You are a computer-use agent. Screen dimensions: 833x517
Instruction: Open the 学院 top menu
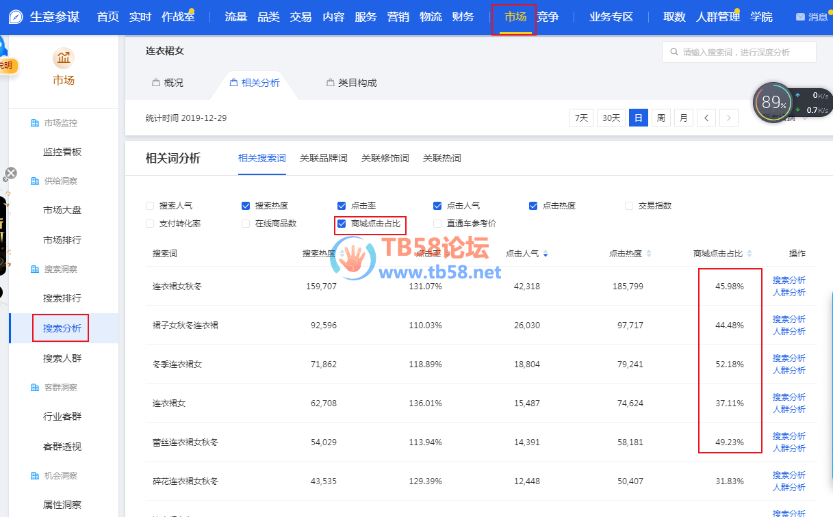[x=761, y=17]
